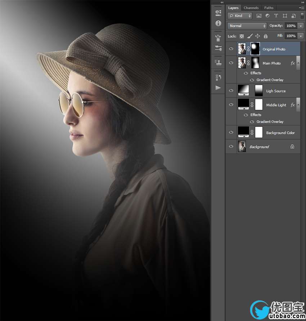Viewport: 306px width, 321px height.
Task: Filter layers by smart objects
Action: [x=293, y=16]
